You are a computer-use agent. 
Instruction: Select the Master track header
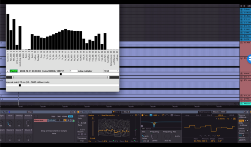245,104
